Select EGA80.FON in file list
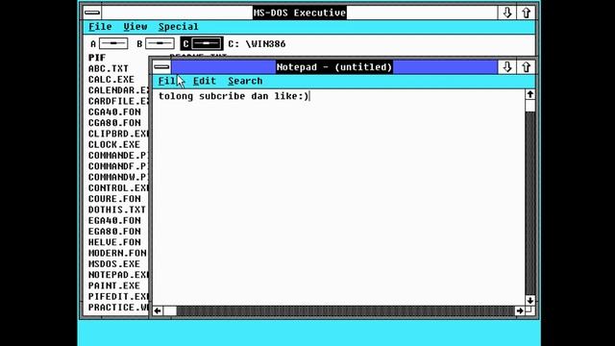Image resolution: width=615 pixels, height=346 pixels. [114, 232]
